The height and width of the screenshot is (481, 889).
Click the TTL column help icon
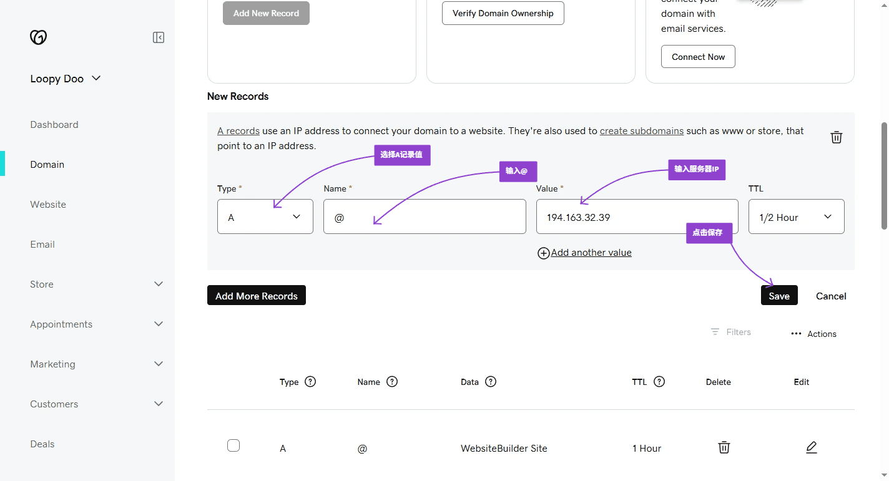(x=659, y=382)
